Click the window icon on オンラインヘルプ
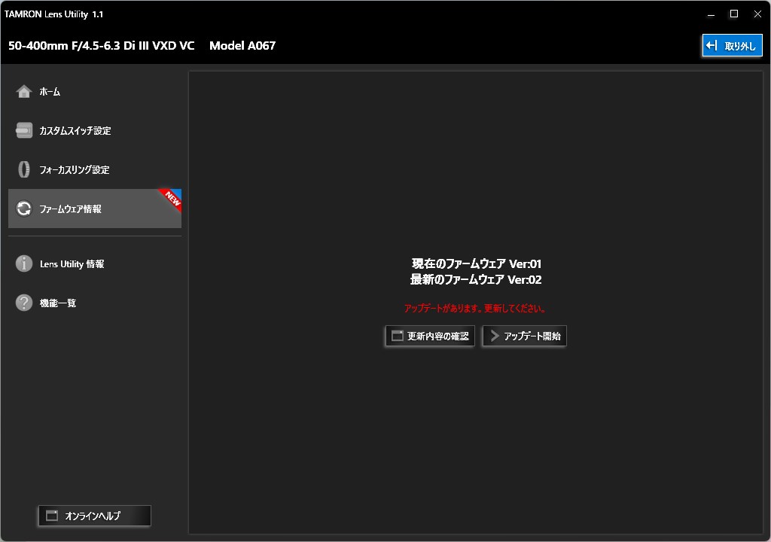The height and width of the screenshot is (542, 771). tap(52, 516)
